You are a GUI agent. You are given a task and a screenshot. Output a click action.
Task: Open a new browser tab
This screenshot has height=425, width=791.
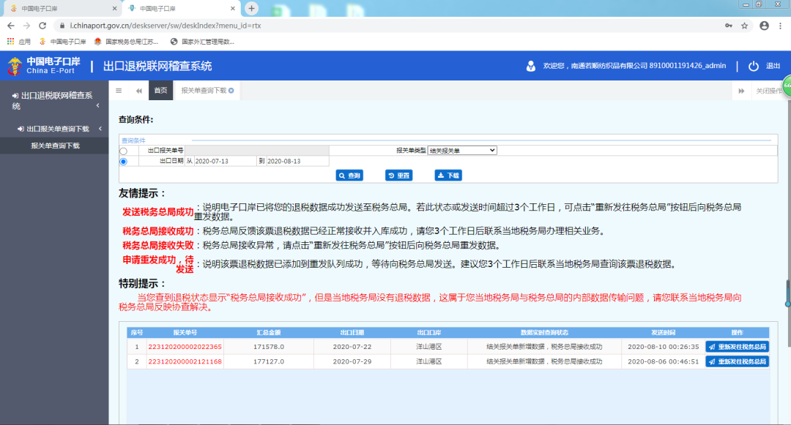[251, 8]
